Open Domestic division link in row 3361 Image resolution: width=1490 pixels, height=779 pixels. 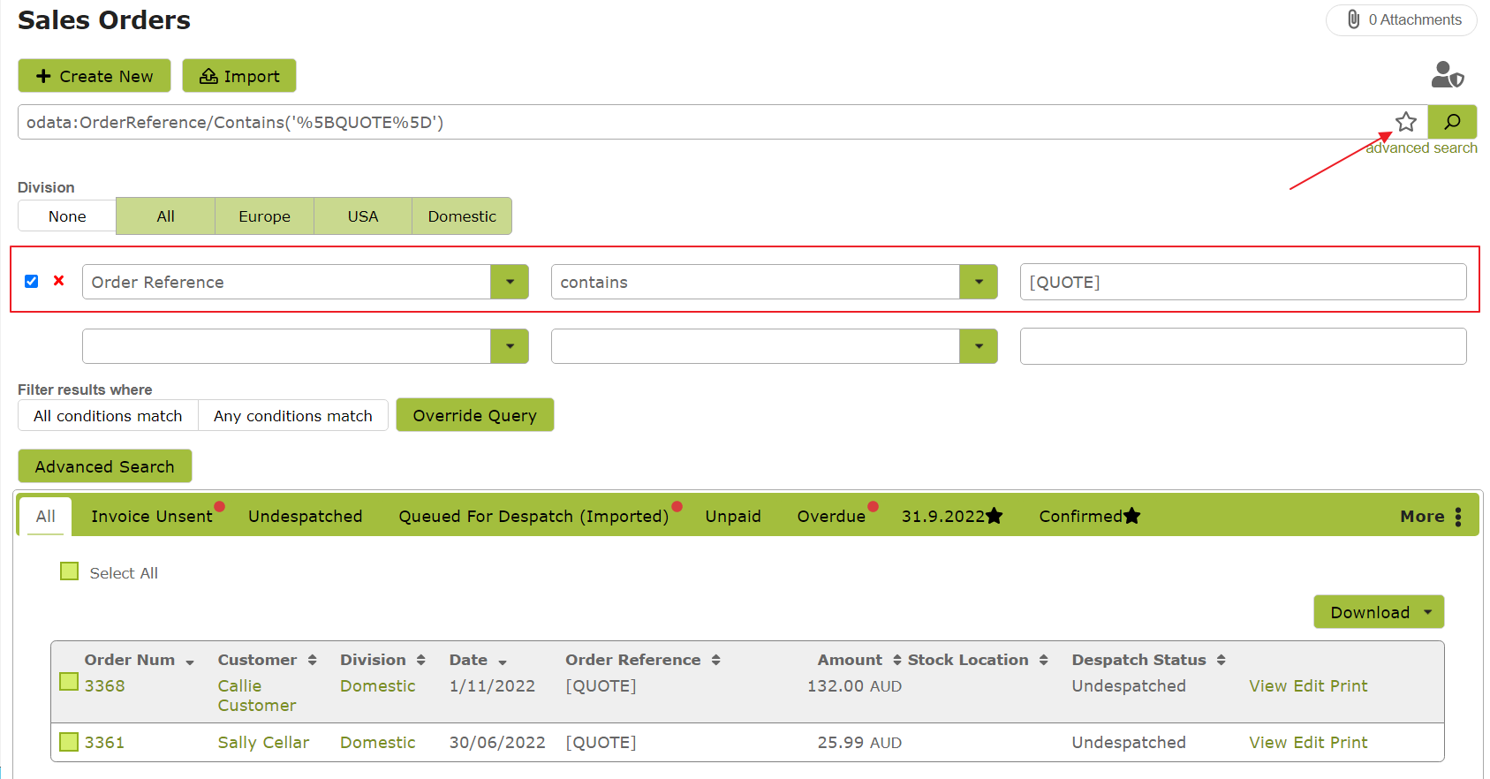click(378, 743)
